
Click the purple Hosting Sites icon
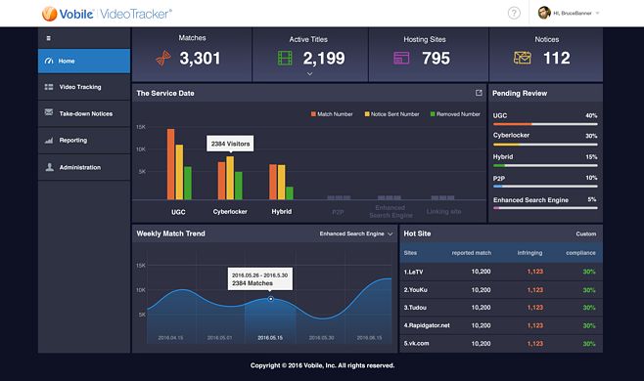(401, 59)
